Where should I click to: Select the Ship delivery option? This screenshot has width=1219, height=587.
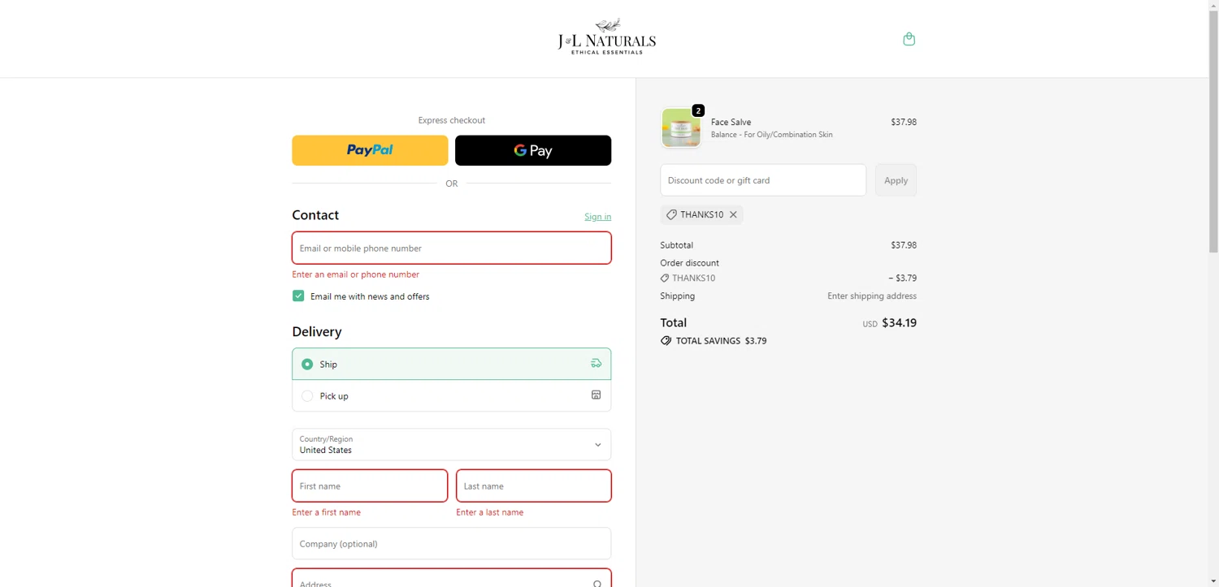coord(451,364)
